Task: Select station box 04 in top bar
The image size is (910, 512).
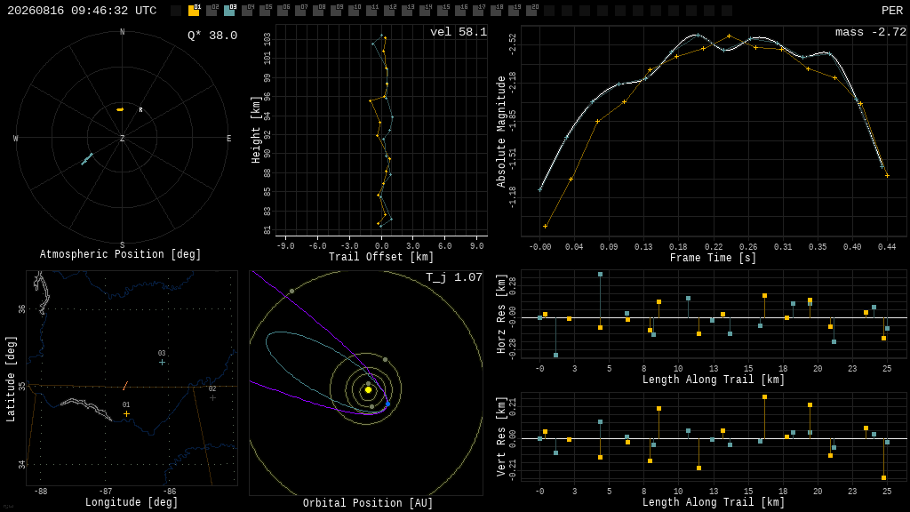Action: 247,10
